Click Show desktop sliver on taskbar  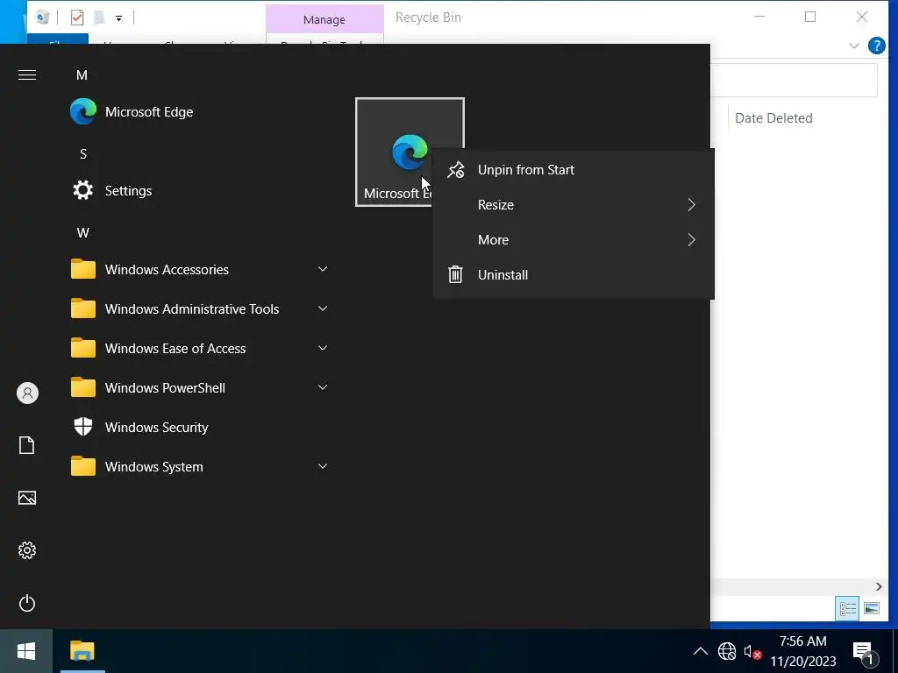[x=894, y=651]
